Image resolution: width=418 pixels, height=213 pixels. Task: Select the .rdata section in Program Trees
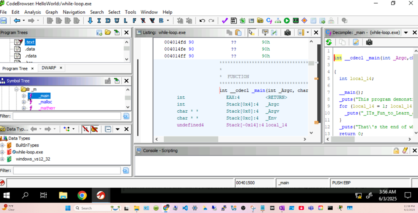coord(31,56)
